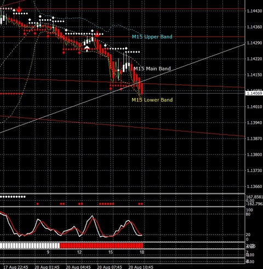
Task: Click the red section of the trend histogram bar
Action: 101,245
